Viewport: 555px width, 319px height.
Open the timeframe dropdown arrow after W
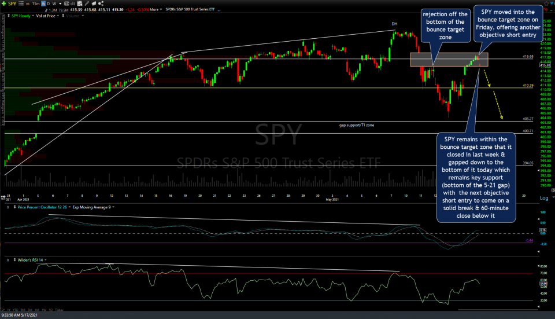(60, 3)
